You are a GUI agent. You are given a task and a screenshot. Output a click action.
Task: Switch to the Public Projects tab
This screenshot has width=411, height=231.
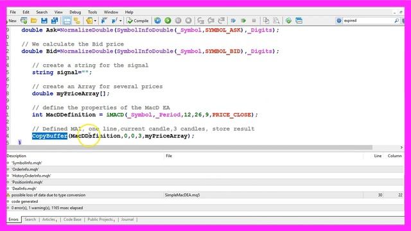coord(101,219)
